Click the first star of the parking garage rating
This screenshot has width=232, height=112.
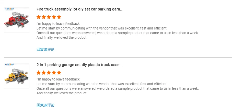pyautogui.click(x=39, y=73)
